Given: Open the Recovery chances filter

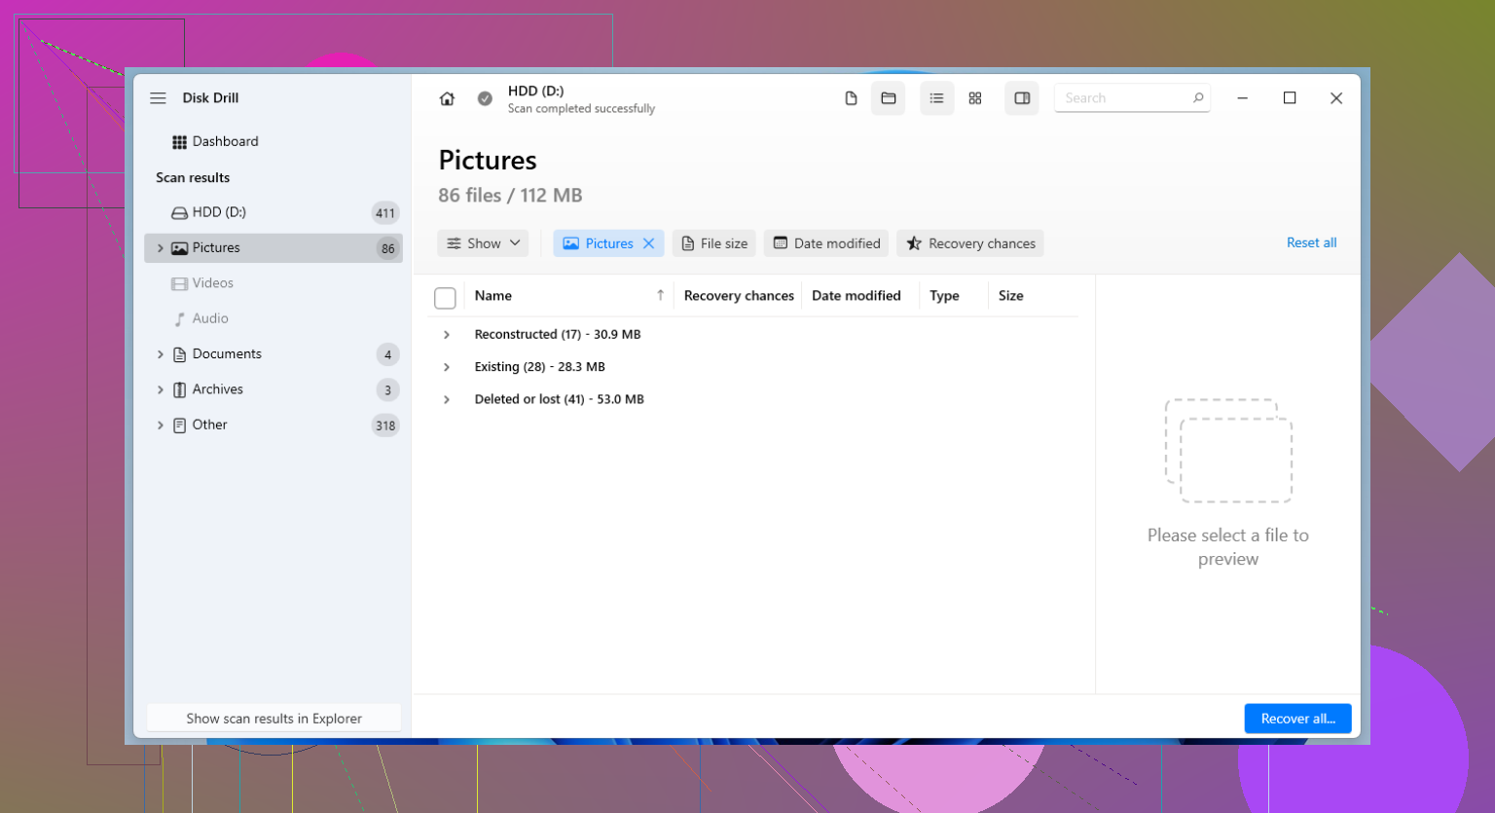Looking at the screenshot, I should click(970, 243).
